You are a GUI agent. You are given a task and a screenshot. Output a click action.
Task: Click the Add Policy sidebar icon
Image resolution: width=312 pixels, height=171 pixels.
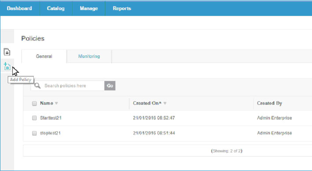pyautogui.click(x=7, y=66)
